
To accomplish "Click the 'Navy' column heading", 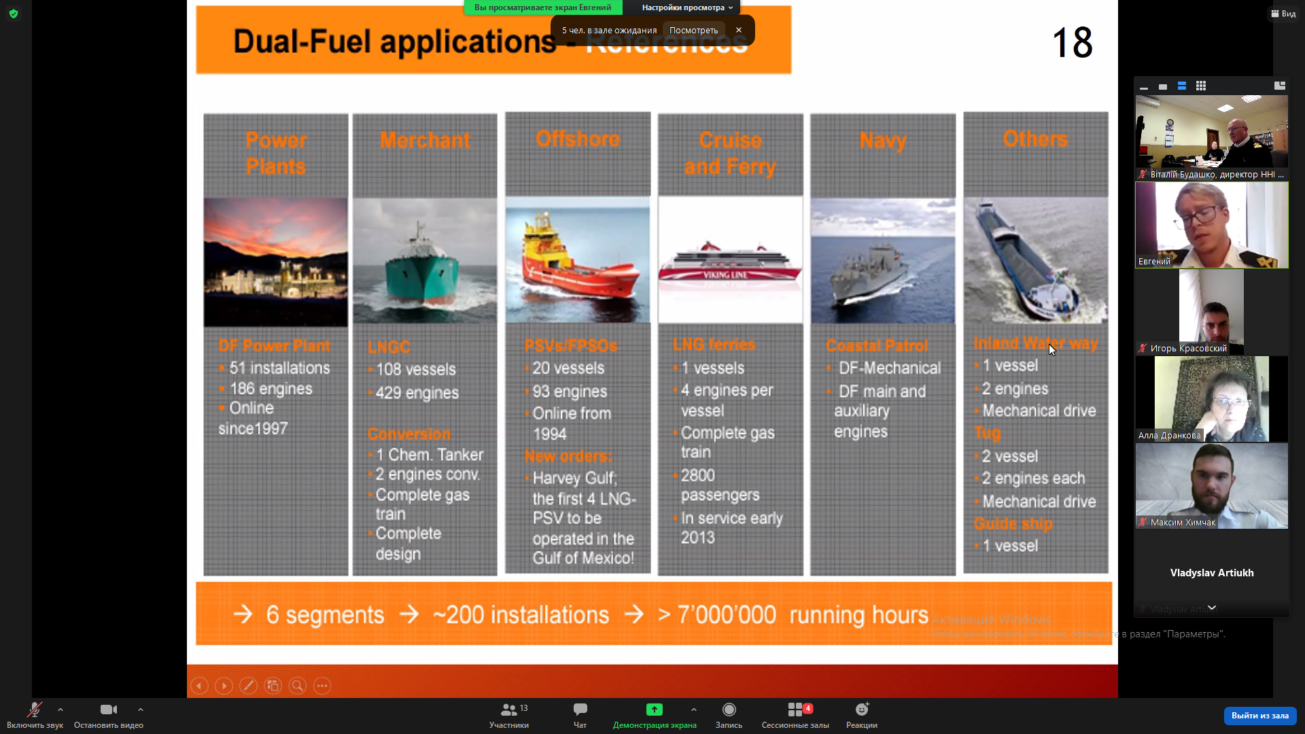I will coord(883,140).
